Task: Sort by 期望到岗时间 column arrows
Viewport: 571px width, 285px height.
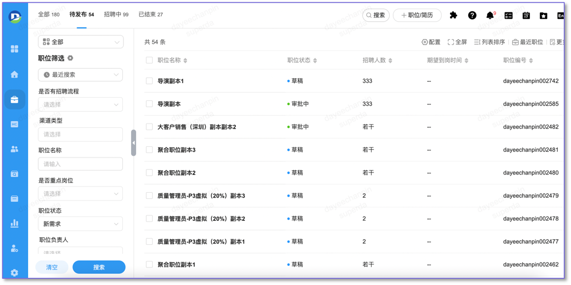Action: [466, 60]
